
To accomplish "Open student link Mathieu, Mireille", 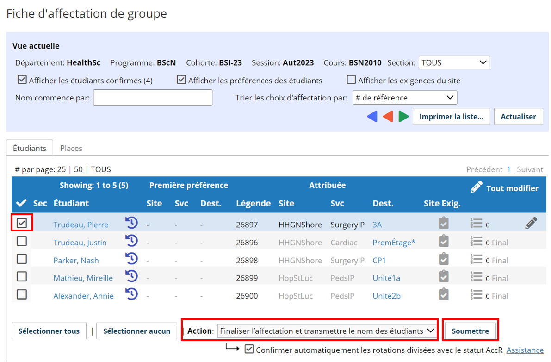I will [x=83, y=278].
